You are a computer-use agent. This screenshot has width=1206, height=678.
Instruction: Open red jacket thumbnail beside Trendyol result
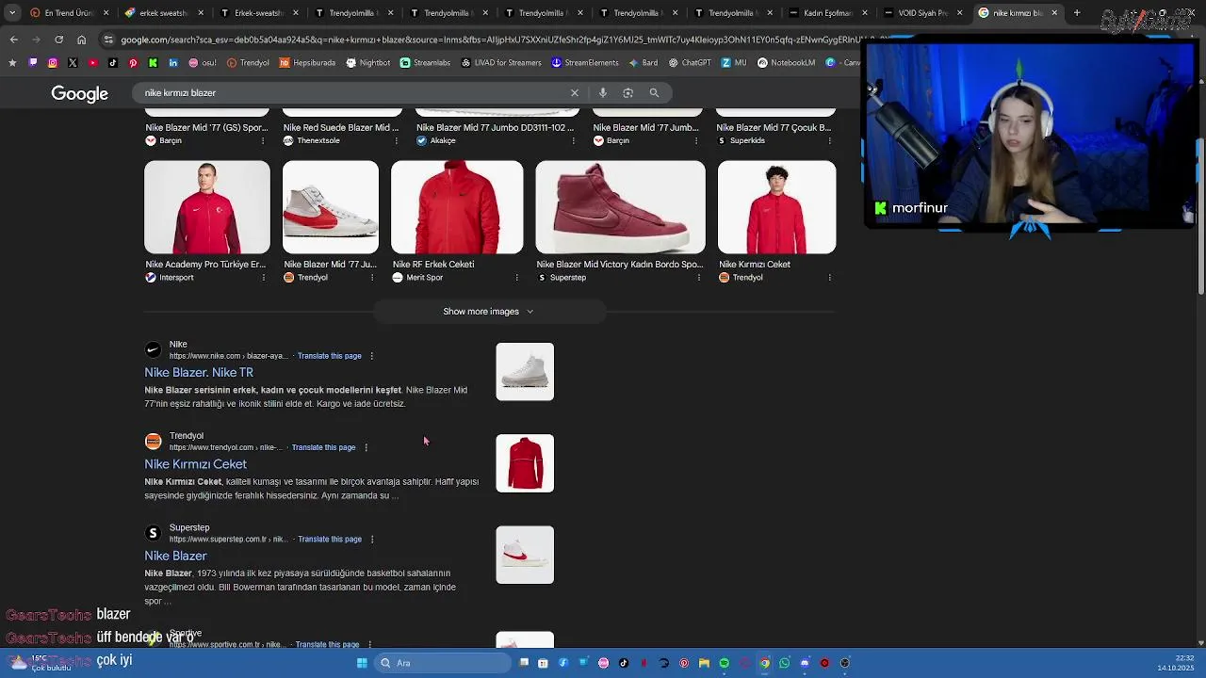[525, 463]
